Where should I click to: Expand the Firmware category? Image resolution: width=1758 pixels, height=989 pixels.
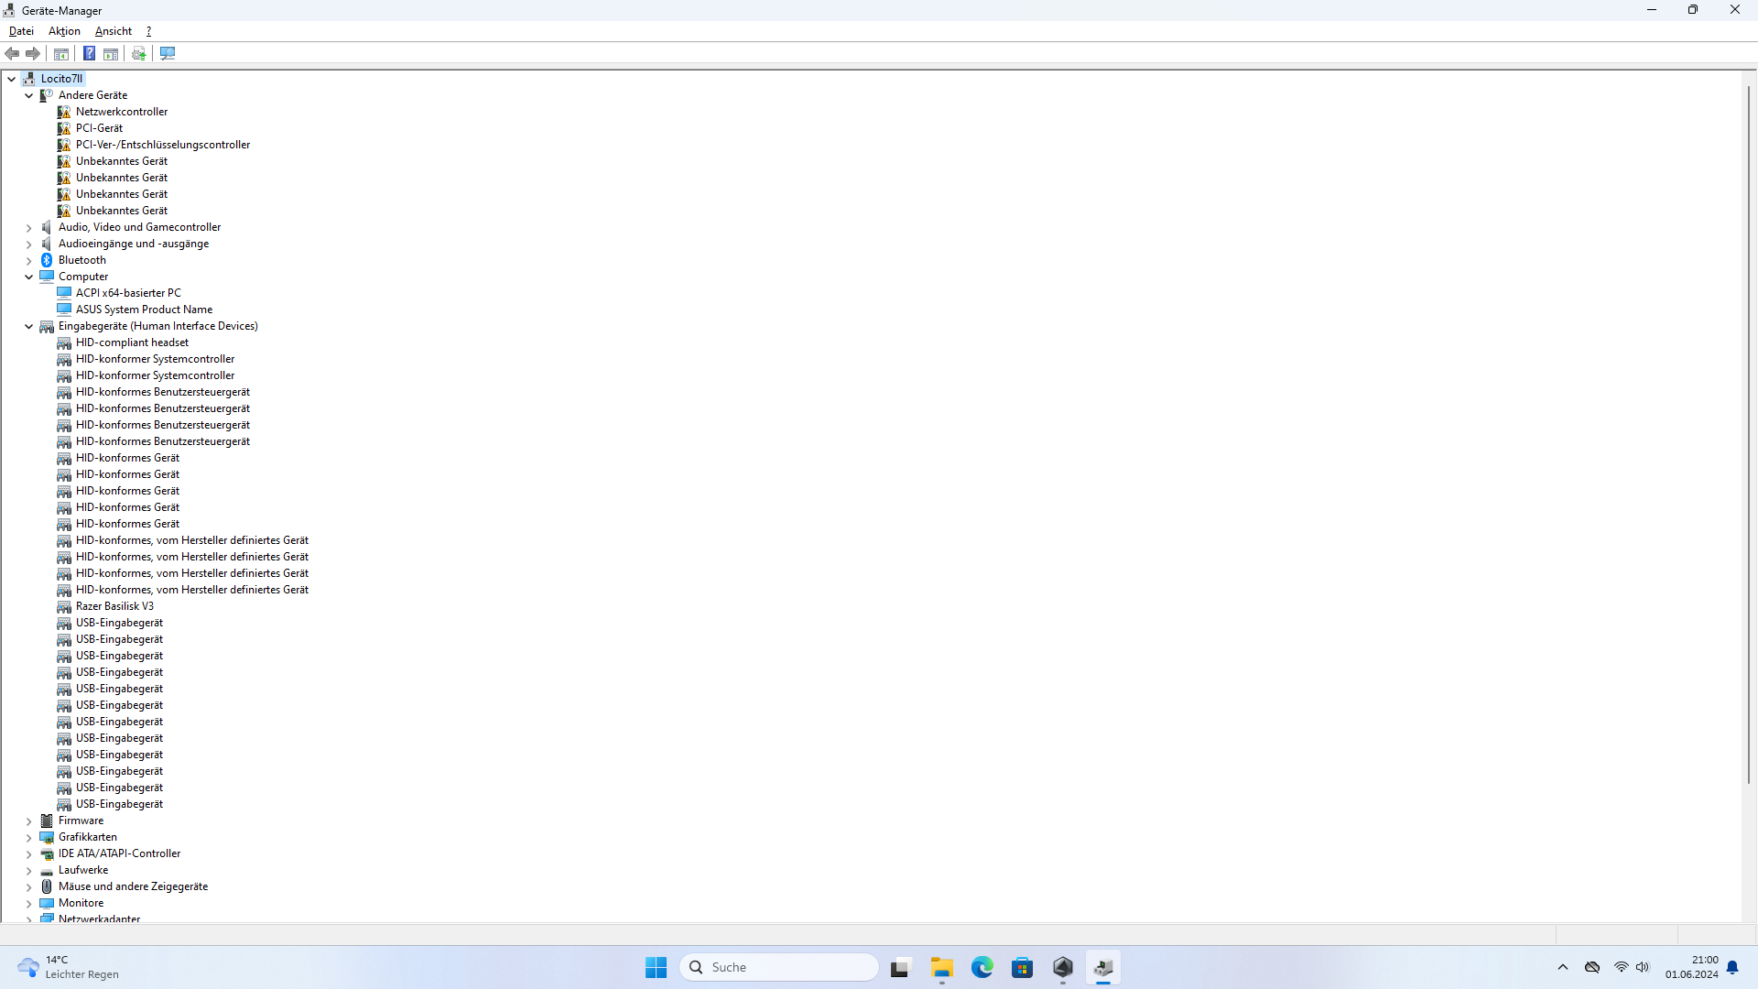pos(29,821)
